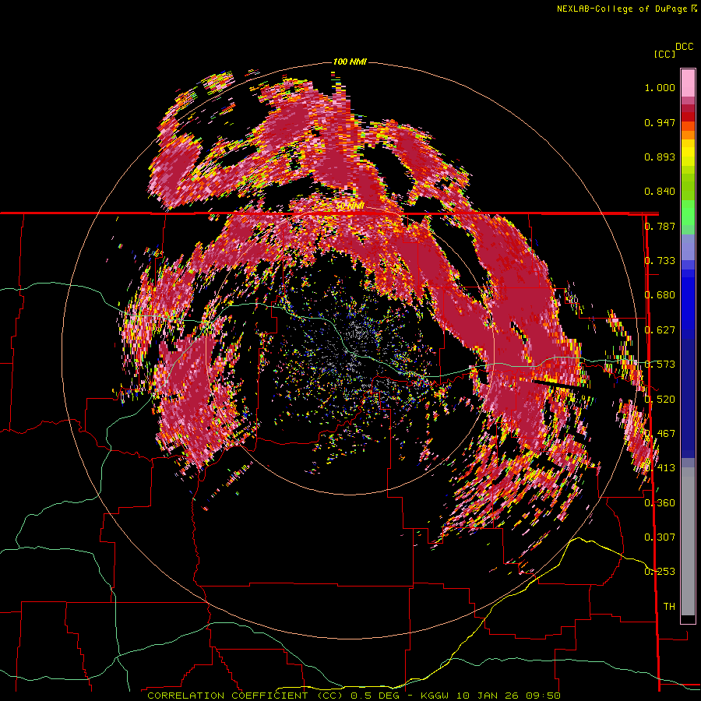The width and height of the screenshot is (701, 701).
Task: Select the 0.787 legend value
Action: [660, 226]
